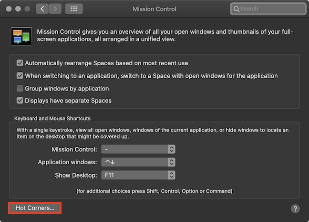This screenshot has height=222, width=309.
Task: Open the Application windows shortcut dropdown
Action: pyautogui.click(x=138, y=162)
